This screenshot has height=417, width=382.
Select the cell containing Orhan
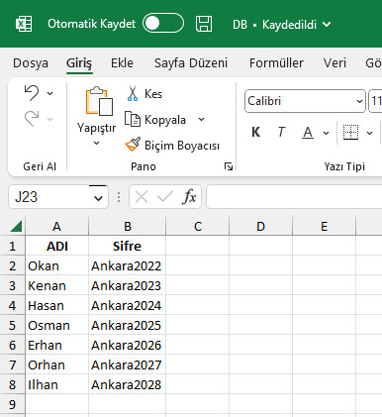point(57,365)
